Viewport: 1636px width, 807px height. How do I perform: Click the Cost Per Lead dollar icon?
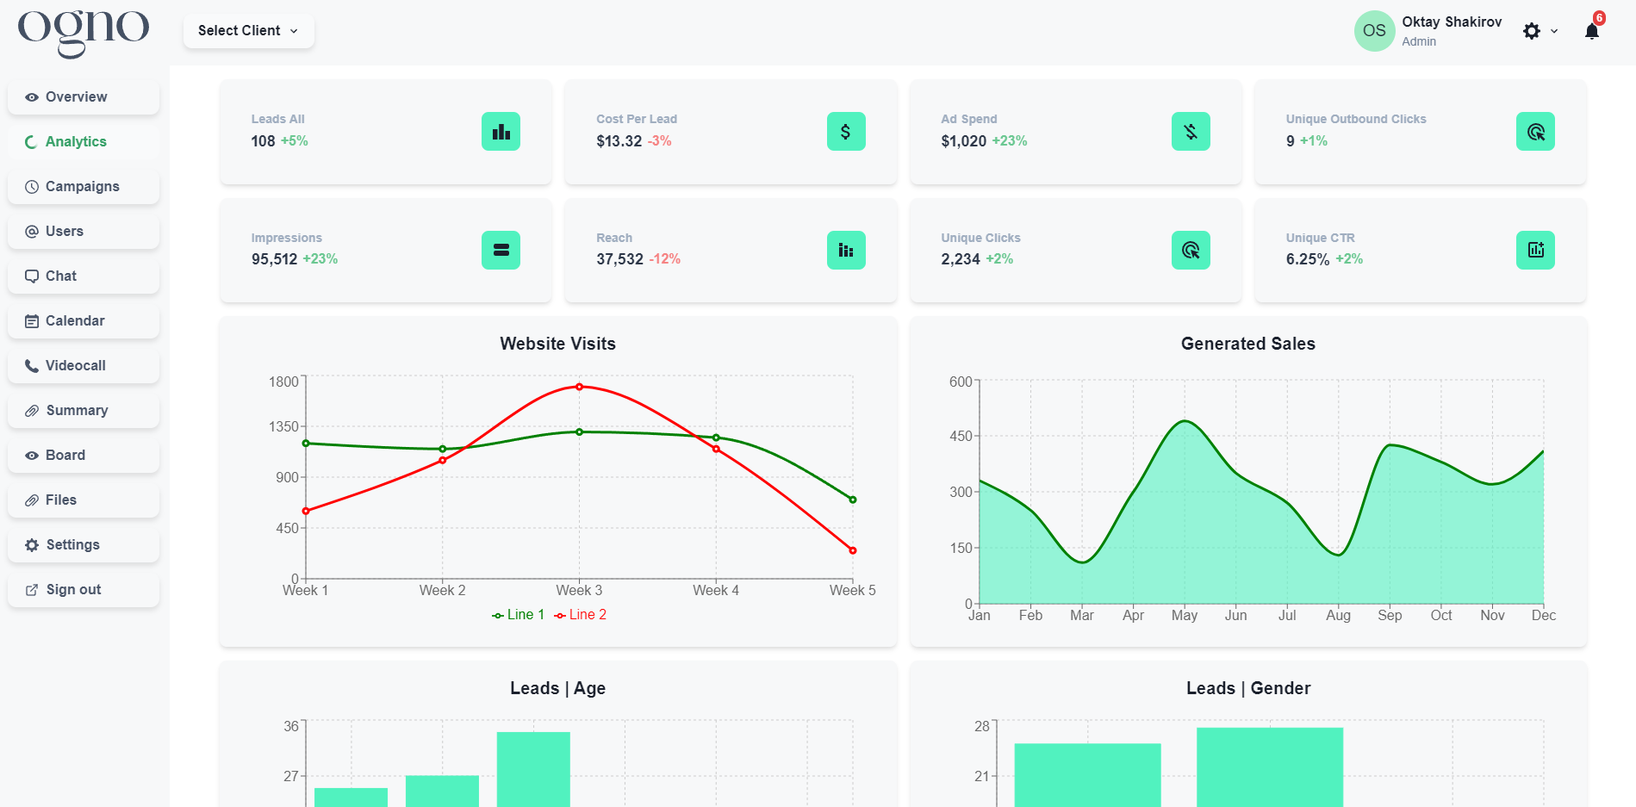(845, 132)
